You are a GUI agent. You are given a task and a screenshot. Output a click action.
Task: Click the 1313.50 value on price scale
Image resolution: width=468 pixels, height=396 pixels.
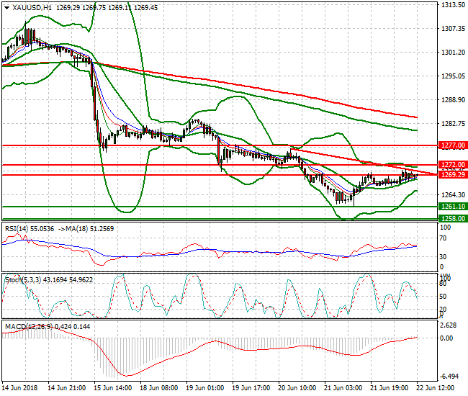click(x=452, y=5)
